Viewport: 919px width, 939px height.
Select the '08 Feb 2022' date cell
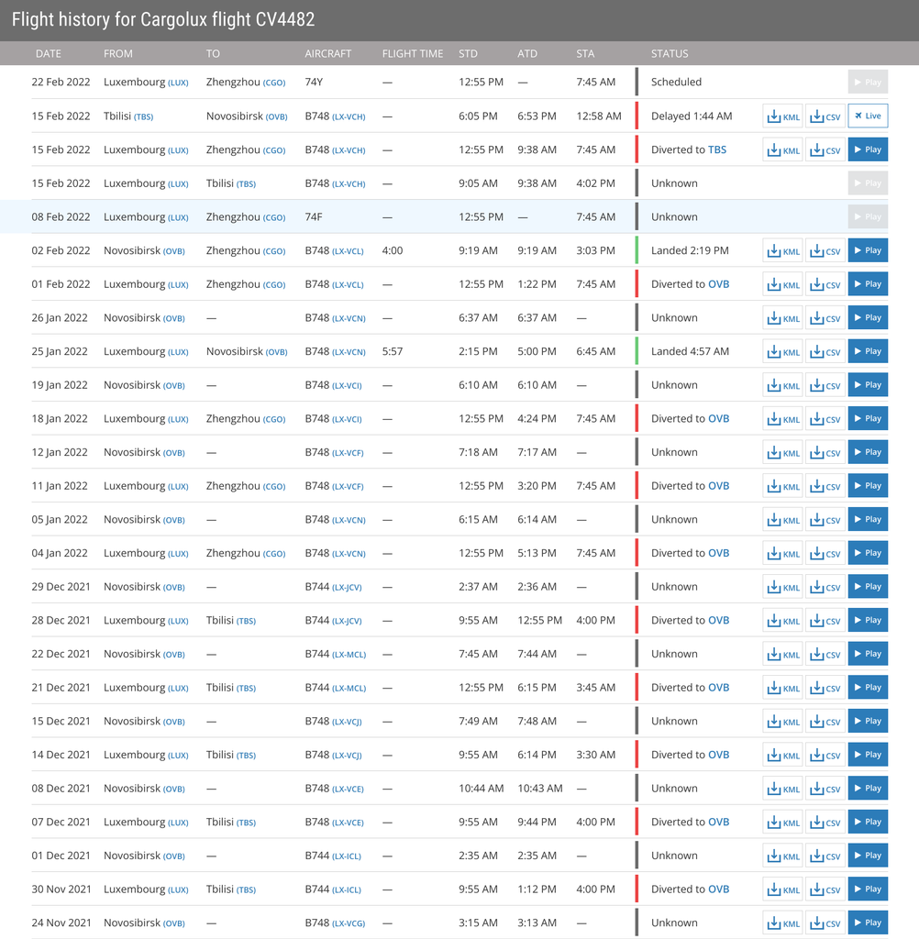click(x=61, y=216)
